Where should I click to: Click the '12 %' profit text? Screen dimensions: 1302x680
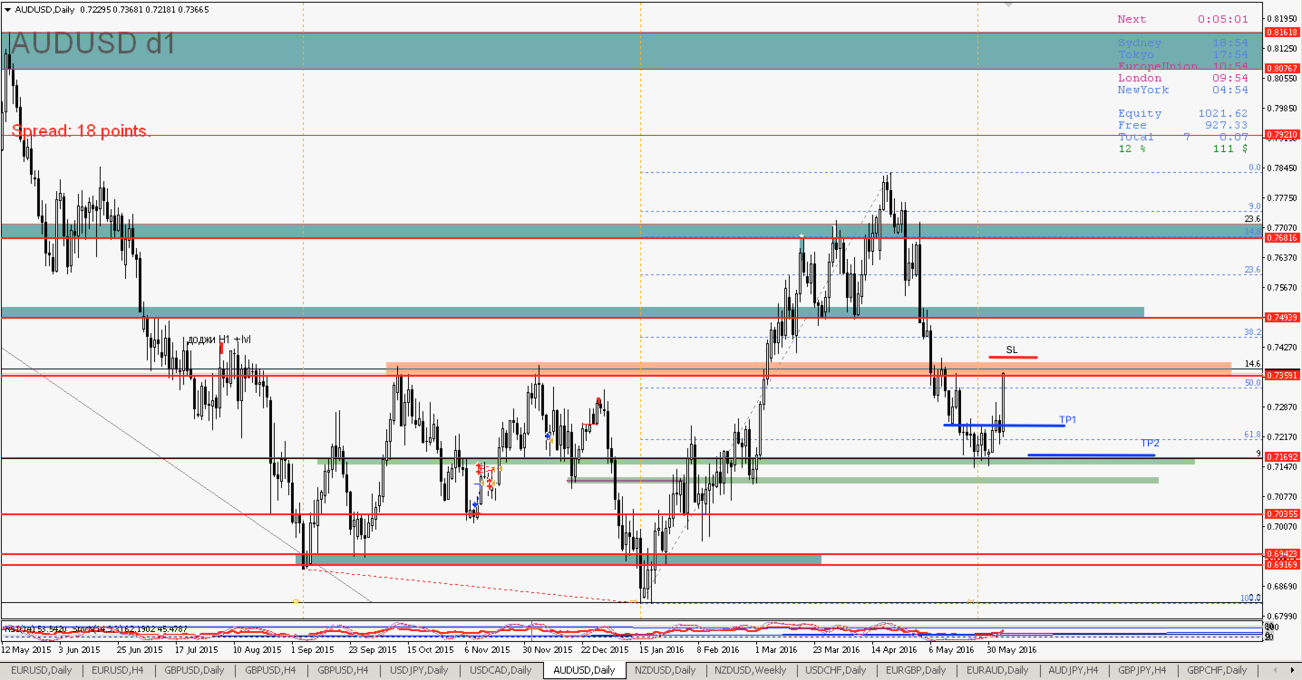tap(1131, 148)
